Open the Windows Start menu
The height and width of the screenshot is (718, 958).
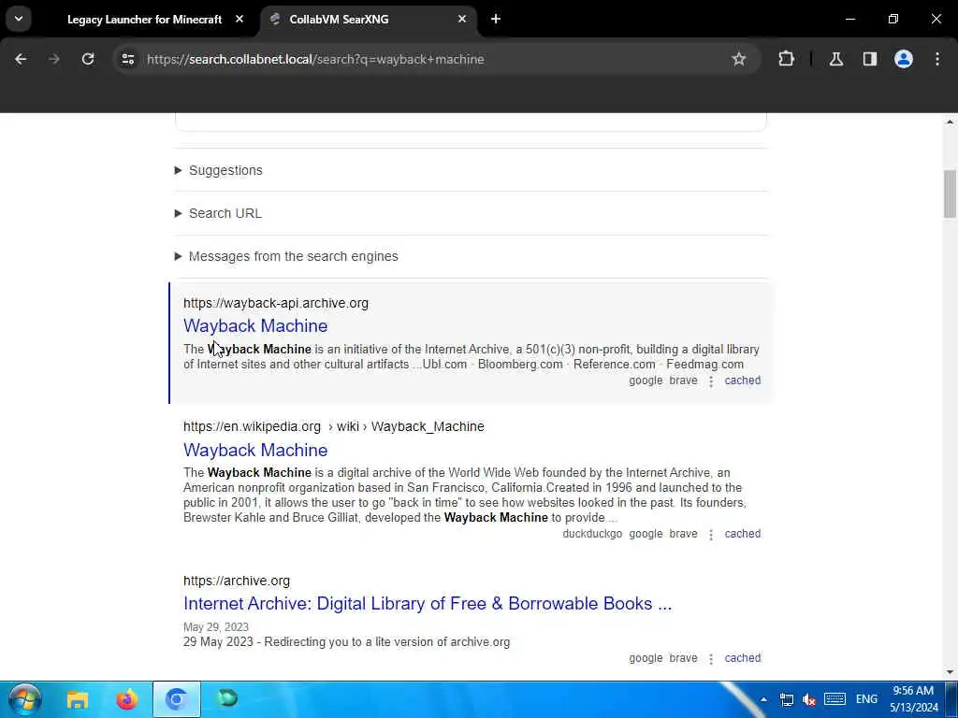25,699
